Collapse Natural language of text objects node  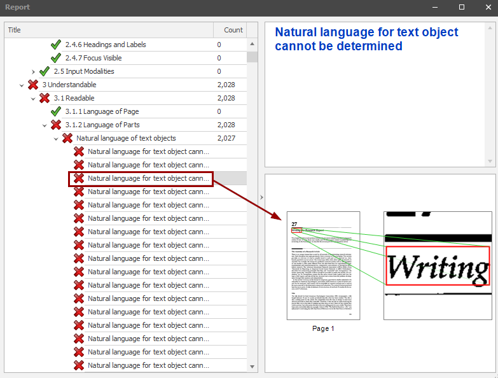[x=56, y=139]
